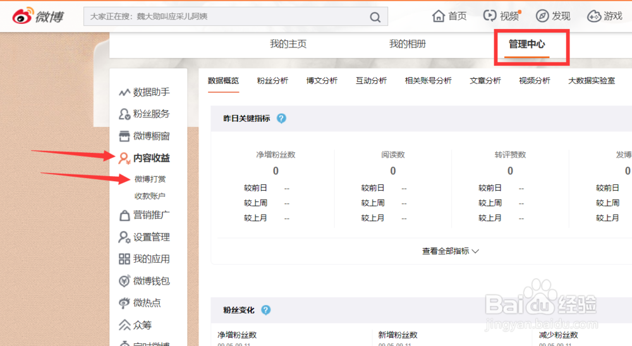Click the search magnifier icon
632x346 pixels.
pyautogui.click(x=375, y=17)
